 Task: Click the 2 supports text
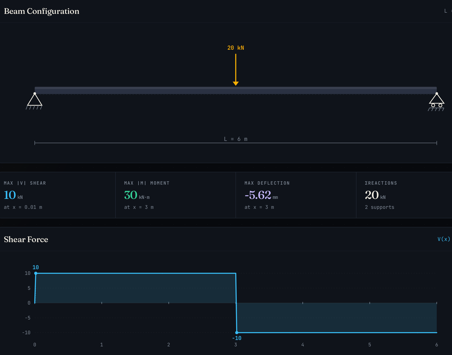pyautogui.click(x=380, y=207)
